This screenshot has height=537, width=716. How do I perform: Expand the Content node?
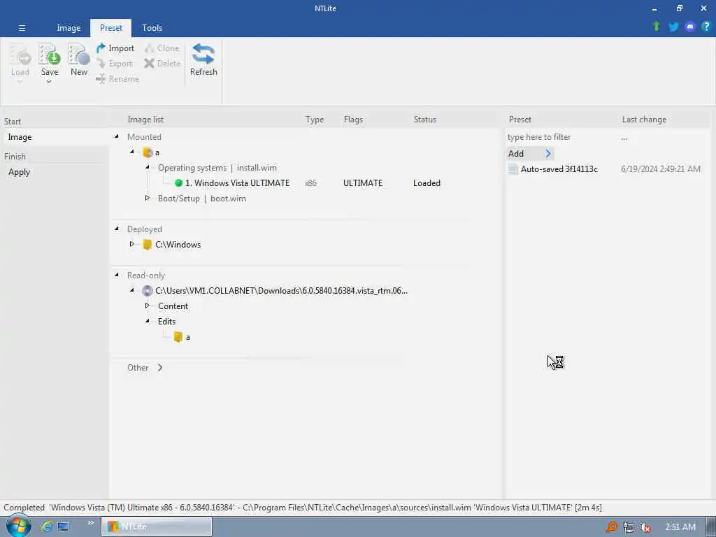click(147, 306)
